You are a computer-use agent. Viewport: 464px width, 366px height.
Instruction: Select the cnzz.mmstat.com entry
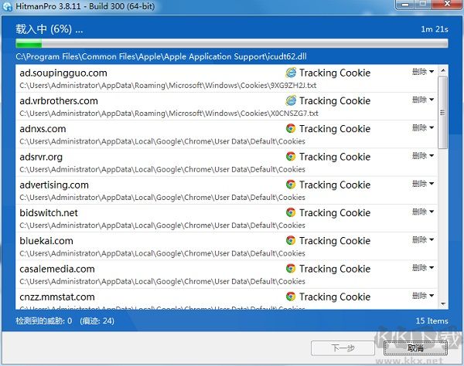(227, 299)
